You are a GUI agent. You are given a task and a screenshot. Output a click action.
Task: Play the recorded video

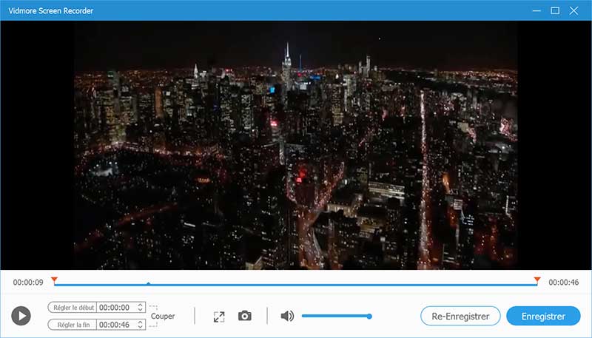21,316
